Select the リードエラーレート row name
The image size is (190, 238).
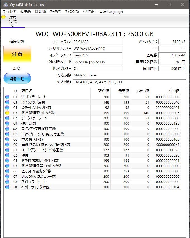pos(34,97)
